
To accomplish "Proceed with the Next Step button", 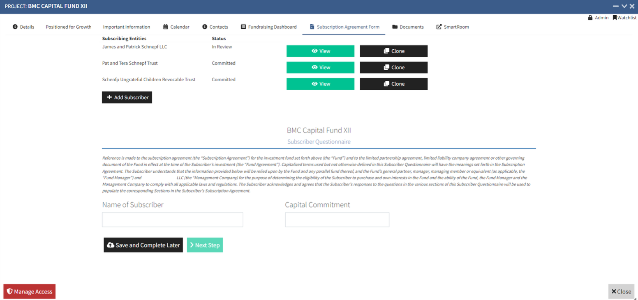I will click(205, 245).
